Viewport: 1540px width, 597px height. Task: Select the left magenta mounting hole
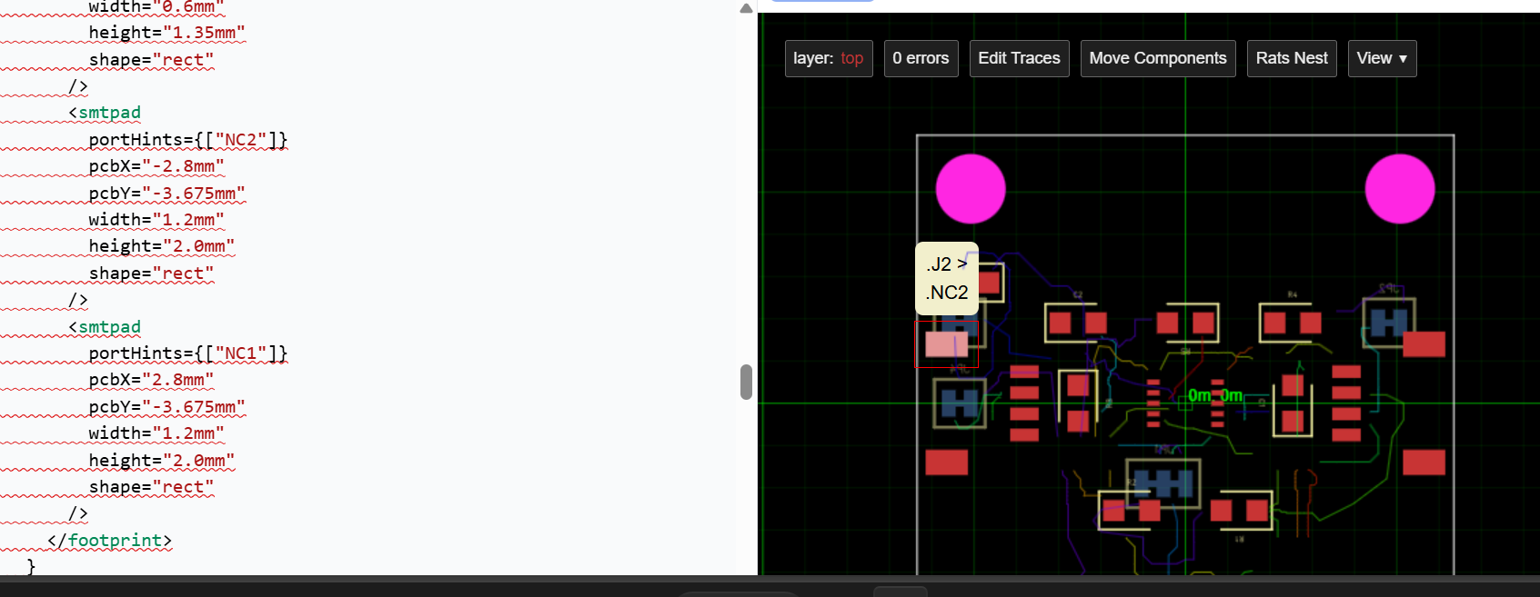pyautogui.click(x=971, y=189)
